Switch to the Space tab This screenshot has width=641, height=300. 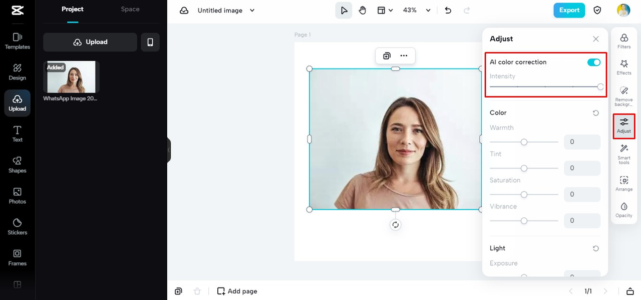(130, 9)
